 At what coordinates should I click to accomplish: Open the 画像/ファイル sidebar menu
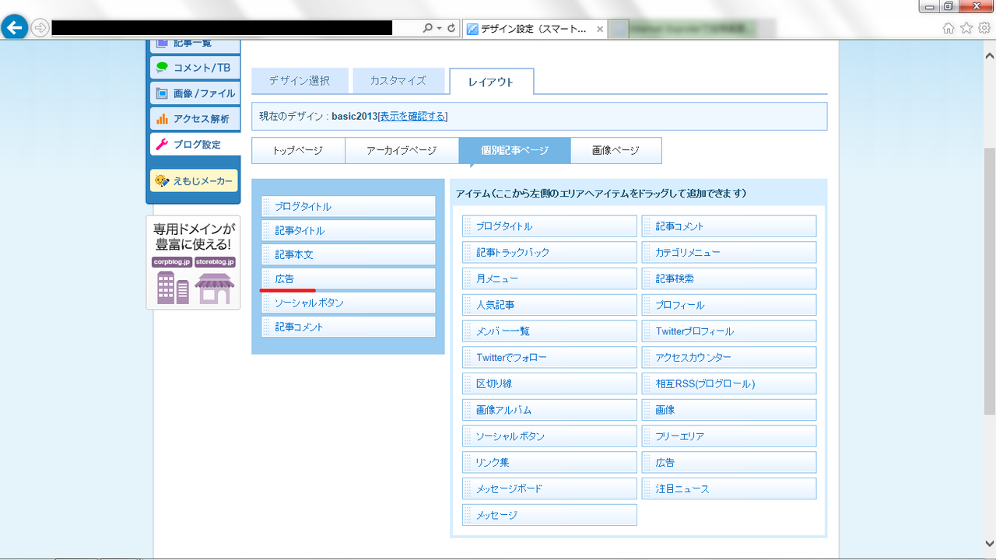(195, 93)
